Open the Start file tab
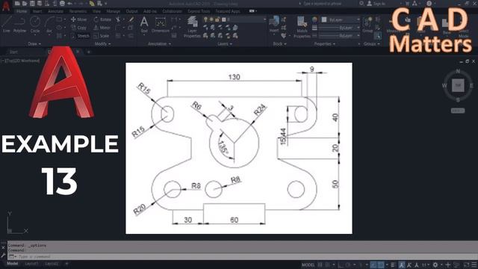Screen dimensions: 478x269 (x=13, y=52)
